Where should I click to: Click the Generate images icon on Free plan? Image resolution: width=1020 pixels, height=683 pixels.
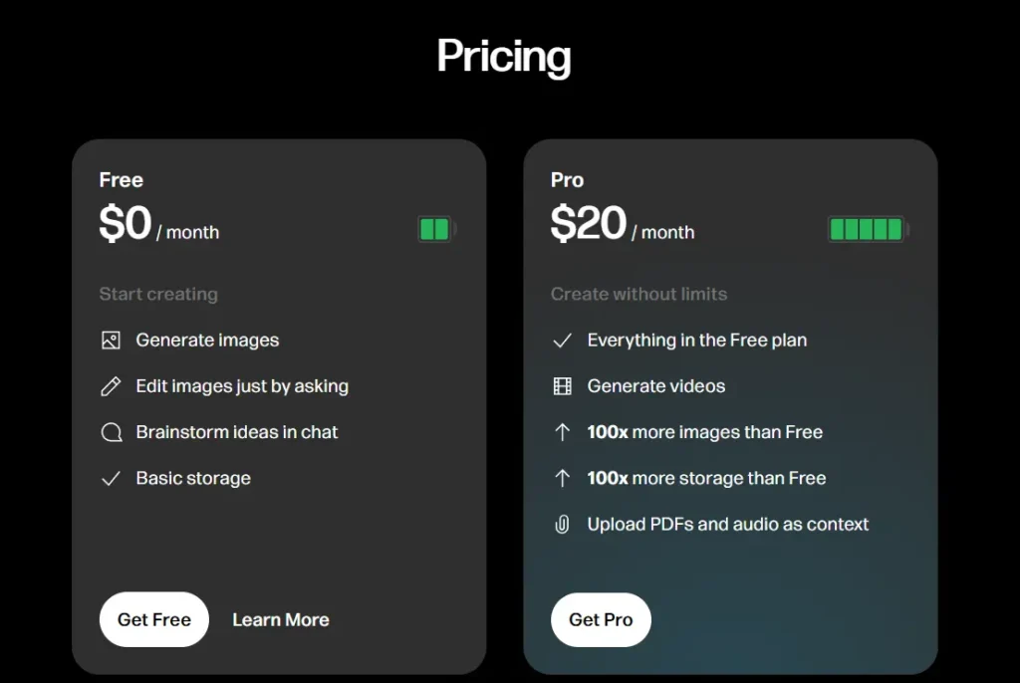(x=112, y=341)
